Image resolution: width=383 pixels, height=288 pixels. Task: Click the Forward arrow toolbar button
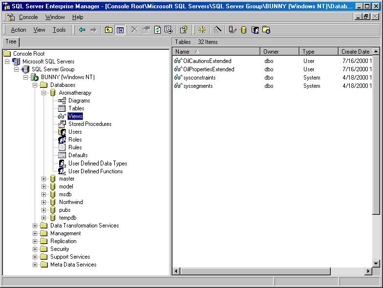pos(93,30)
